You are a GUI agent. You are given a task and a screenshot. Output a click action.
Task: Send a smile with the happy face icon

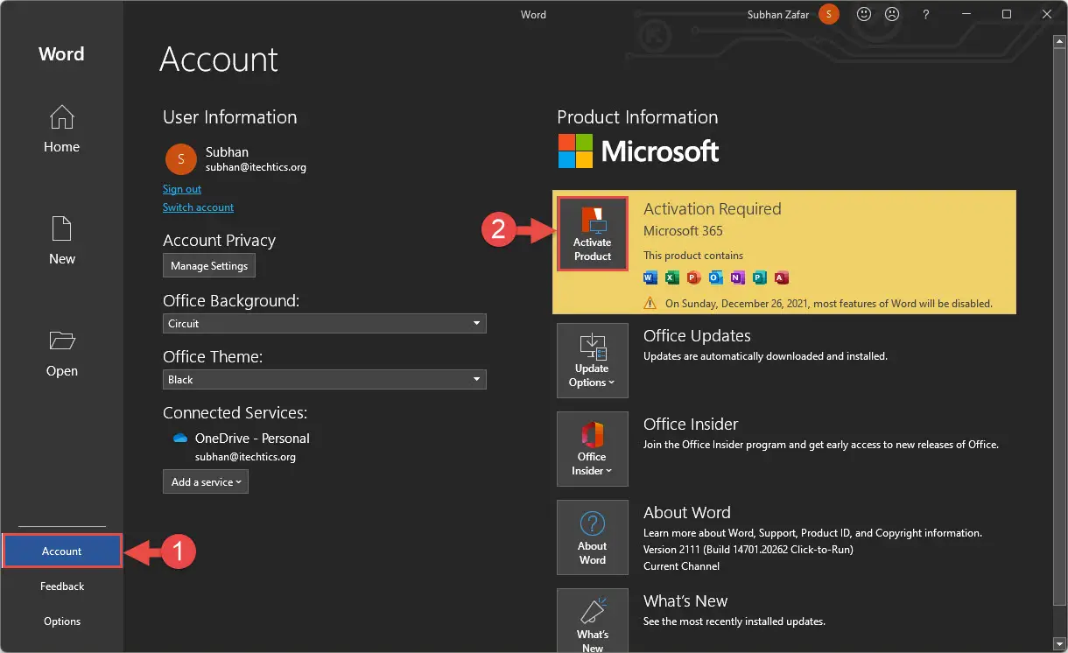[864, 14]
